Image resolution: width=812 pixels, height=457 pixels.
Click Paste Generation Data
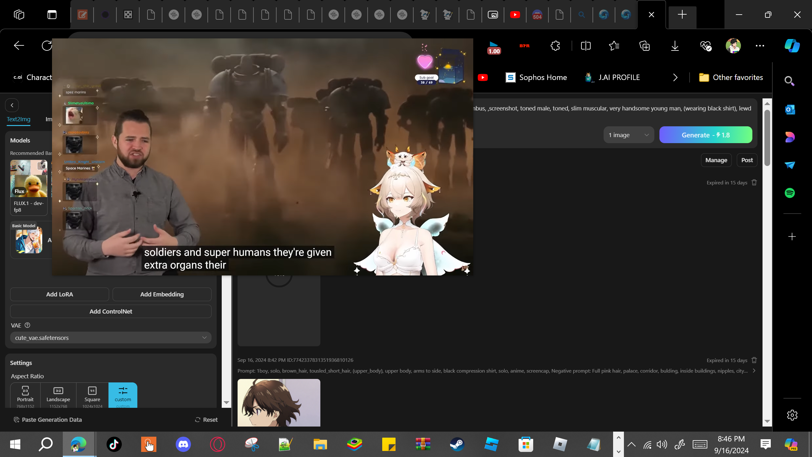(48, 420)
